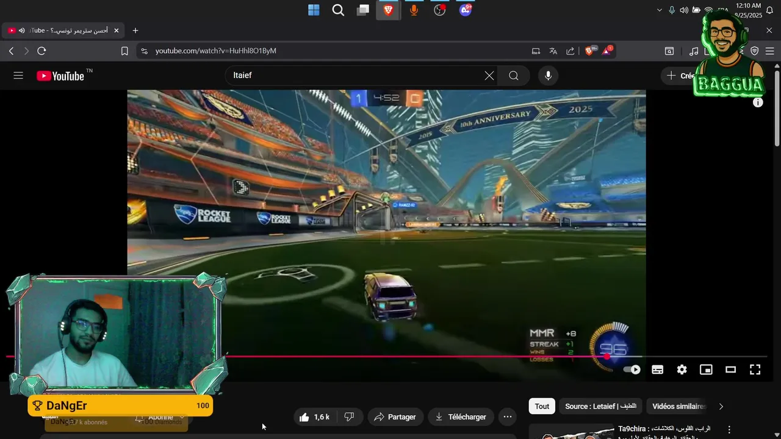Image resolution: width=781 pixels, height=439 pixels.
Task: Start voice search with microphone
Action: tap(548, 76)
